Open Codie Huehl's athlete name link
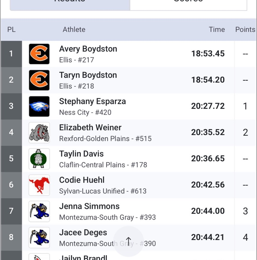Screen dimensions: 257x260 click(x=82, y=180)
